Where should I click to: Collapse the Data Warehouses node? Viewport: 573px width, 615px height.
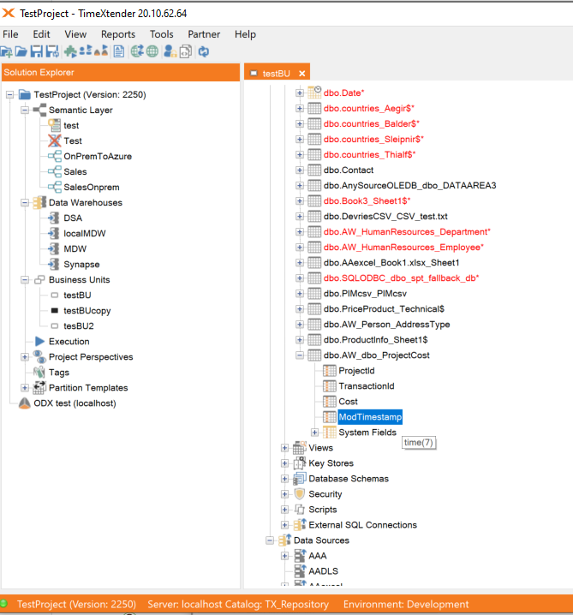(25, 202)
